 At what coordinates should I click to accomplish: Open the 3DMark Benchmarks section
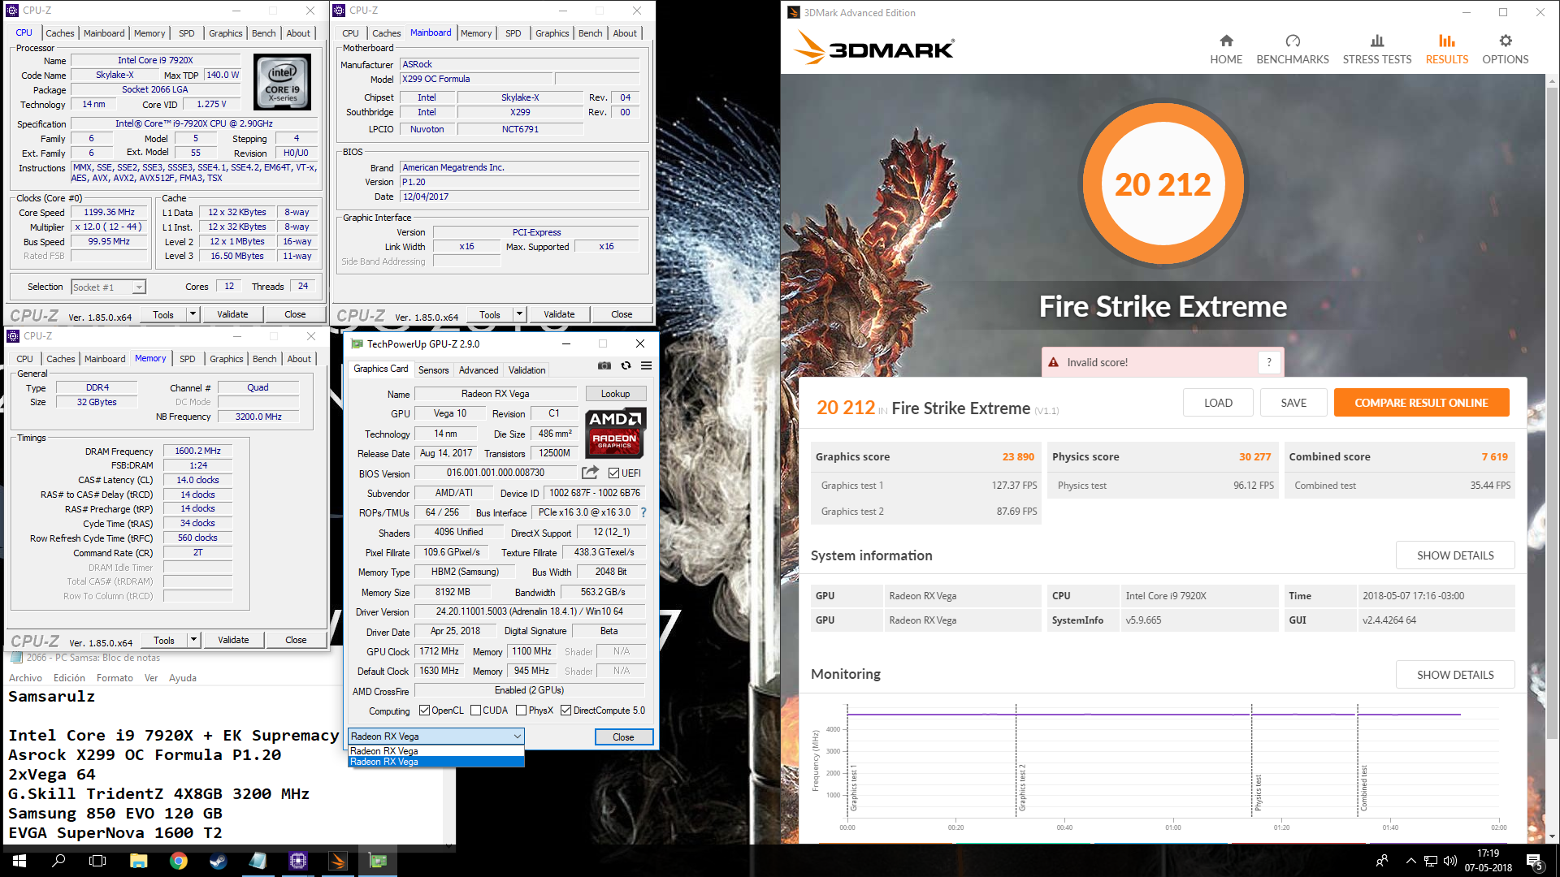coord(1293,50)
